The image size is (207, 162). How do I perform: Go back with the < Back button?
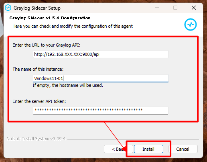(118, 149)
